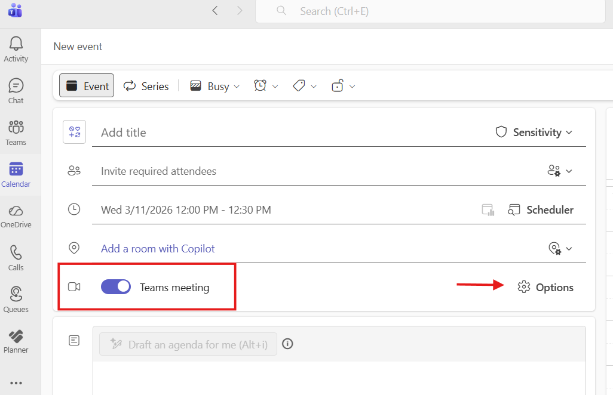Screen dimensions: 613x395
Task: Go to Teams in the sidebar
Action: [x=16, y=132]
